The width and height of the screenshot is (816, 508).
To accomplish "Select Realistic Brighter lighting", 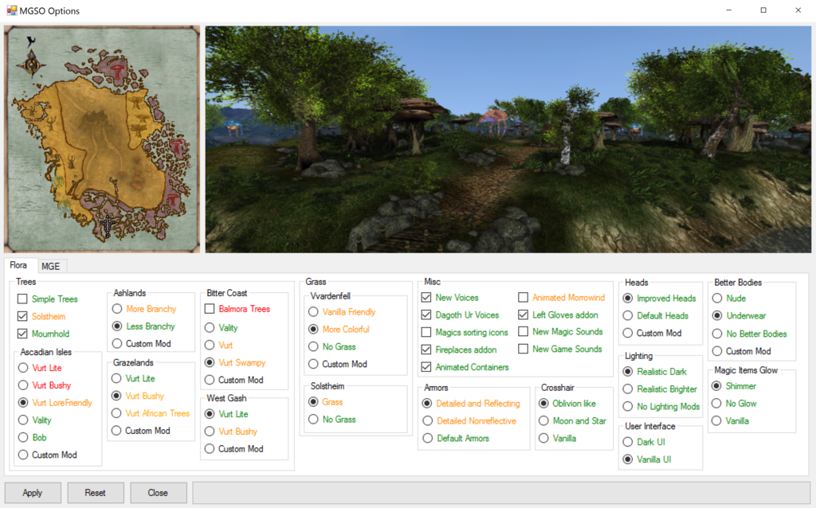I will 628,389.
